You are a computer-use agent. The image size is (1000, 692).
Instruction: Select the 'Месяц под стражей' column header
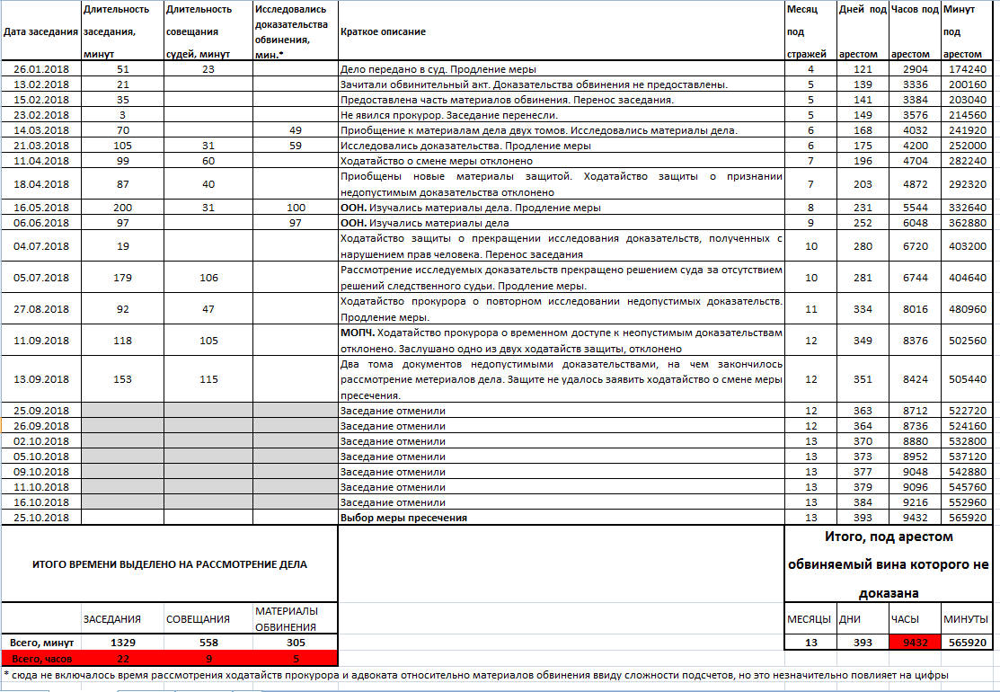(x=810, y=31)
